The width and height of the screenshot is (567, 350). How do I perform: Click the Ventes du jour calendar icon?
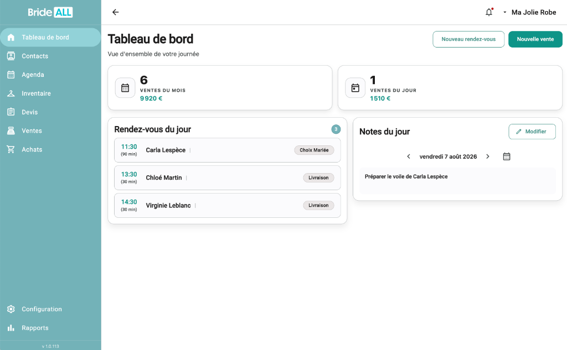(x=355, y=88)
